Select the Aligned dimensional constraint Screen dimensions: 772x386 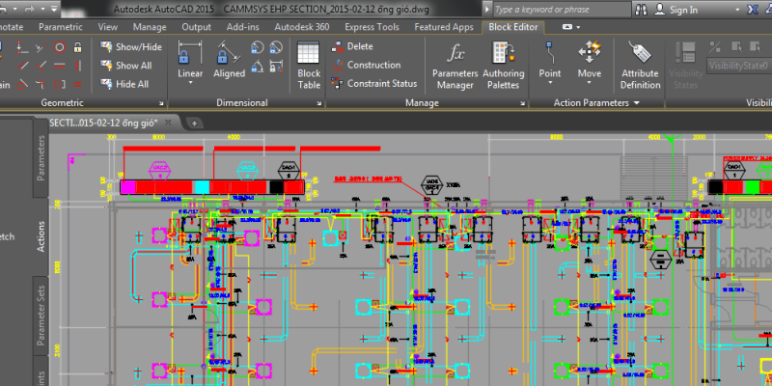pos(230,60)
